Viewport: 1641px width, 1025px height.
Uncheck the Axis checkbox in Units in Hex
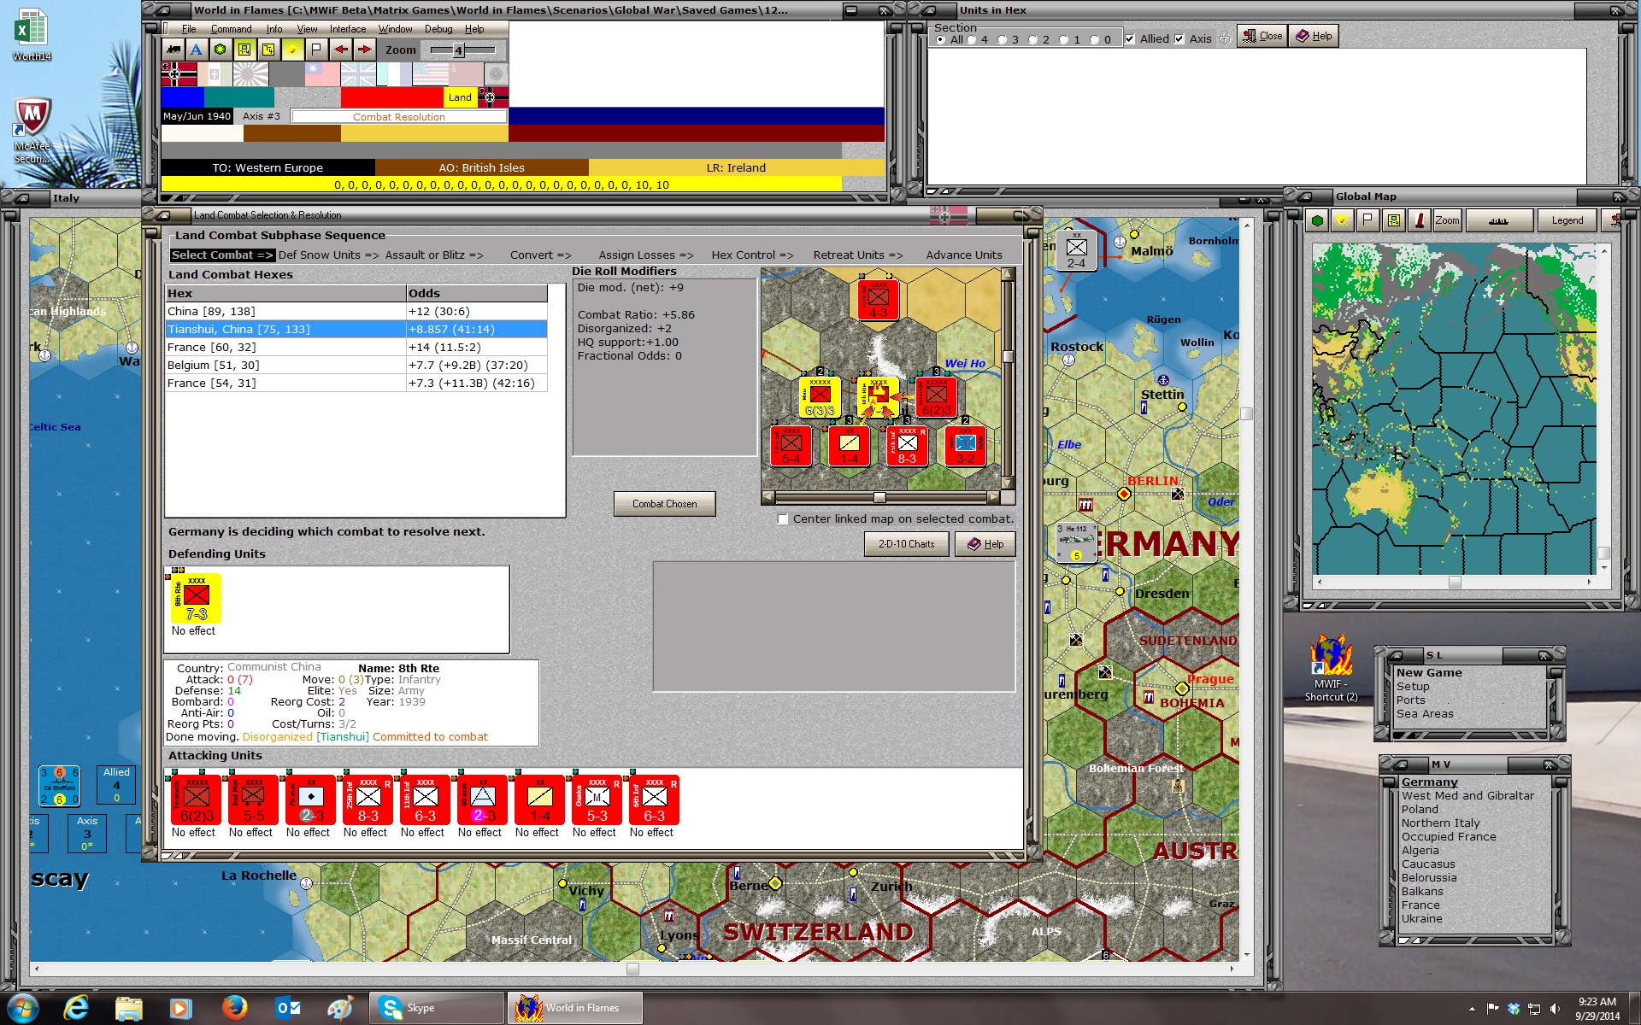coord(1179,39)
